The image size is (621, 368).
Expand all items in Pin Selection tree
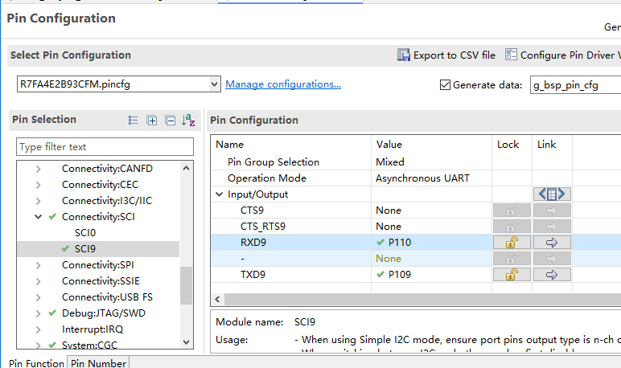pos(152,121)
